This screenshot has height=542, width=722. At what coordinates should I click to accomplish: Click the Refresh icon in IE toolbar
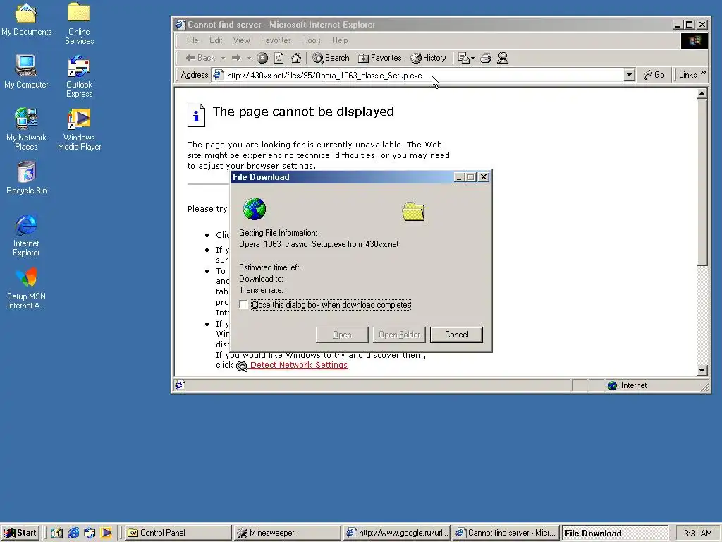[x=279, y=58]
